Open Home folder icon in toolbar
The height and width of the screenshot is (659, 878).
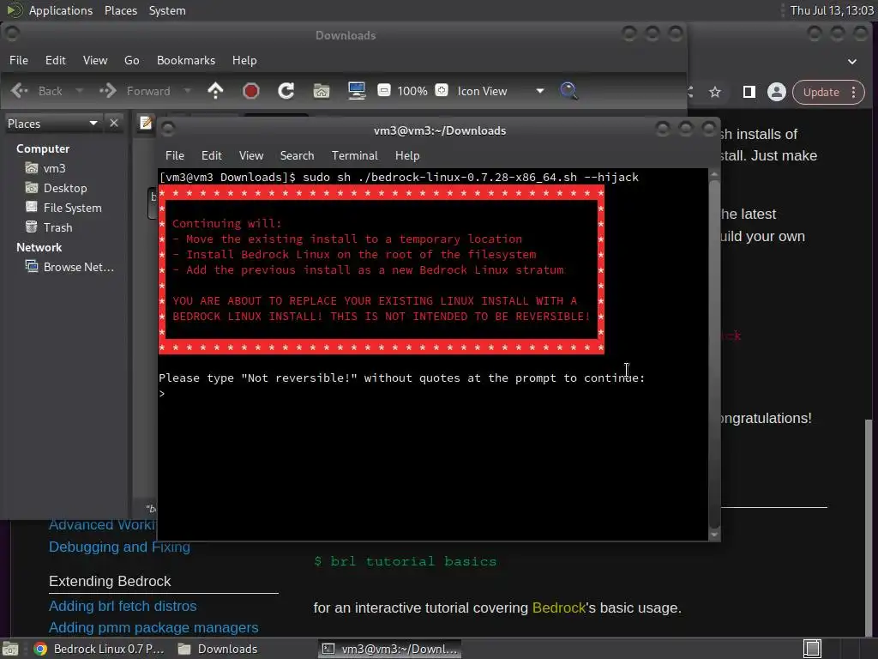[x=322, y=91]
